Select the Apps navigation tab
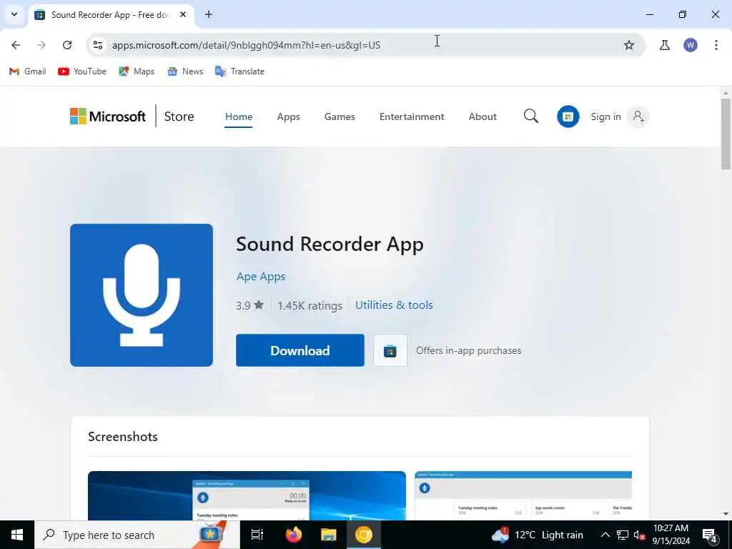This screenshot has width=732, height=549. pyautogui.click(x=289, y=117)
